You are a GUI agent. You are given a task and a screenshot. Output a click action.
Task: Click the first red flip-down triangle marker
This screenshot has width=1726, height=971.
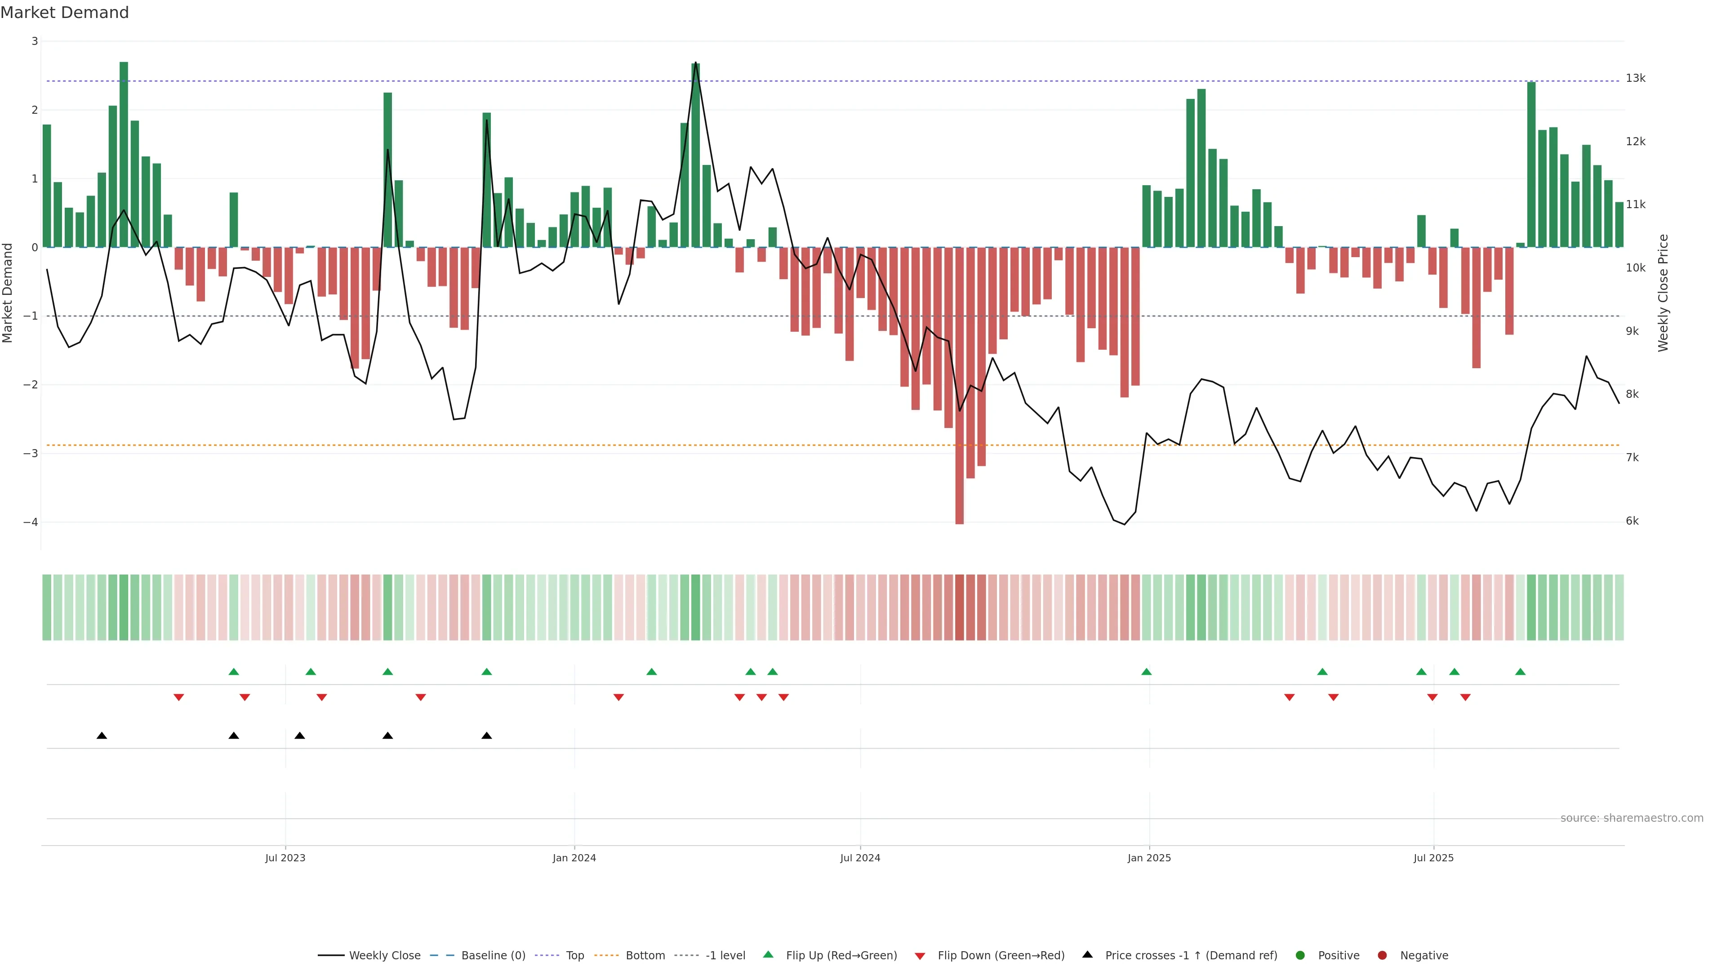pos(179,698)
